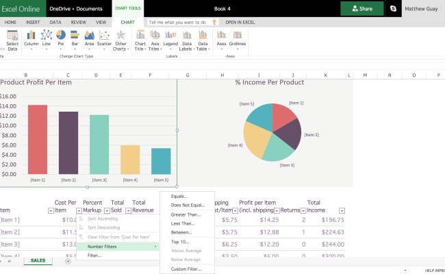The height and width of the screenshot is (274, 445).
Task: Open Data Labels options
Action: click(x=187, y=40)
